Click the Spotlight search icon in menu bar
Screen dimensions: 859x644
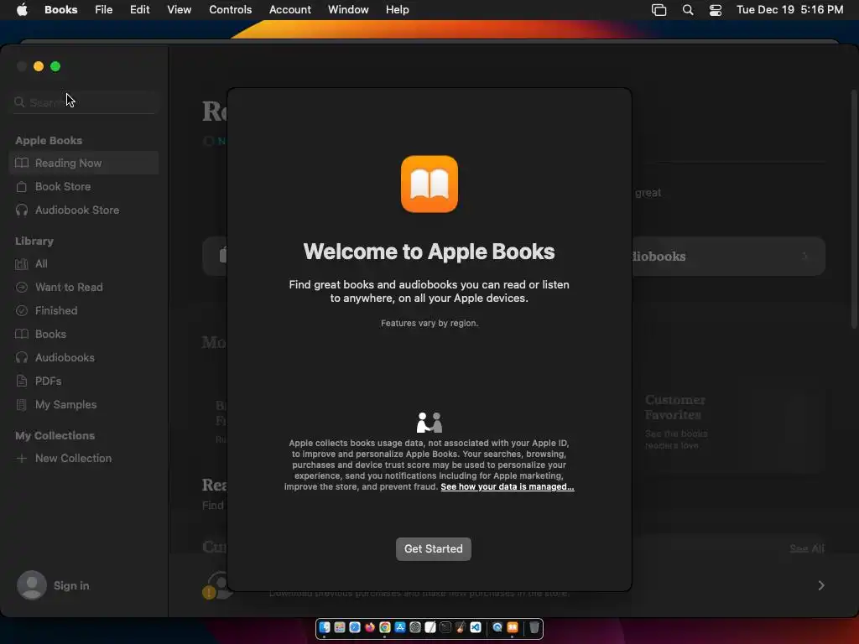tap(688, 10)
